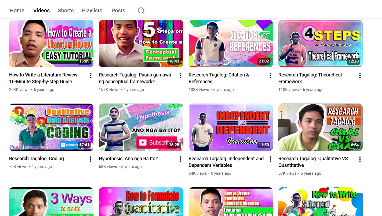Open options menu for conceptual framework video
Viewport: 382px width, 216px height.
(x=180, y=75)
